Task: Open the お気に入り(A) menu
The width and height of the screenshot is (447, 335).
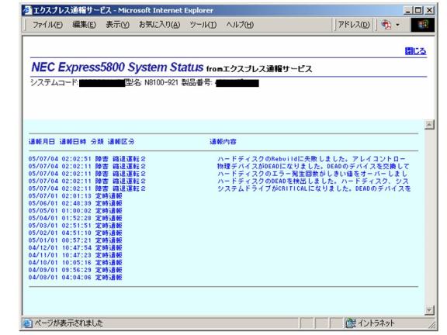Action: (x=159, y=25)
